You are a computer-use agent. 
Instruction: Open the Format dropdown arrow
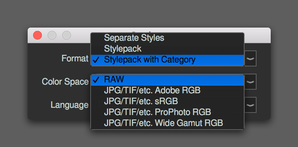pos(250,58)
